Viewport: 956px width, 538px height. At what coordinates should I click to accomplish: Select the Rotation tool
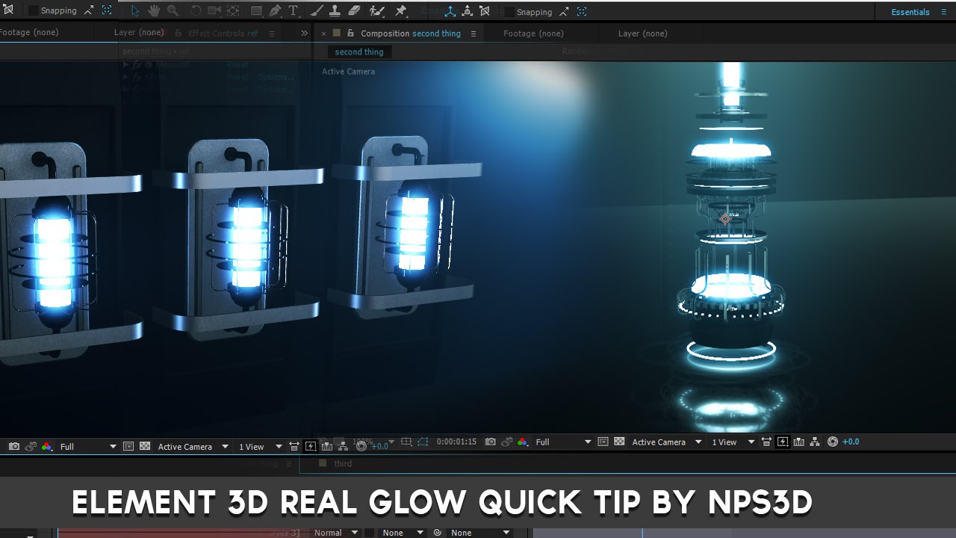[x=196, y=10]
